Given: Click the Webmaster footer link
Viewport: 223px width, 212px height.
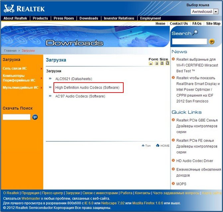Looking at the screenshot, I should [x=31, y=198].
